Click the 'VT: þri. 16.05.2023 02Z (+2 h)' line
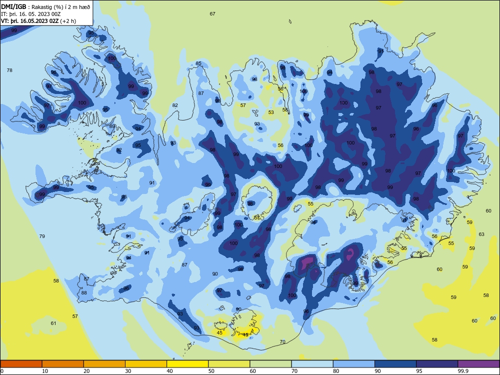 [x=38, y=21]
